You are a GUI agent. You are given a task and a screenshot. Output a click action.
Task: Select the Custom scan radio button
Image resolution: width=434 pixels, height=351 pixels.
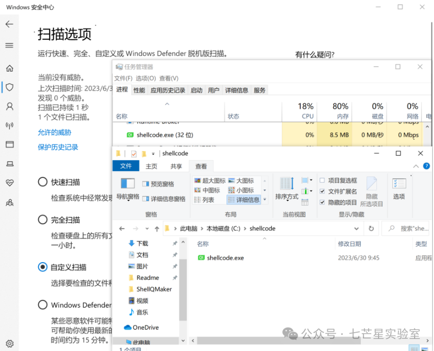pos(43,267)
